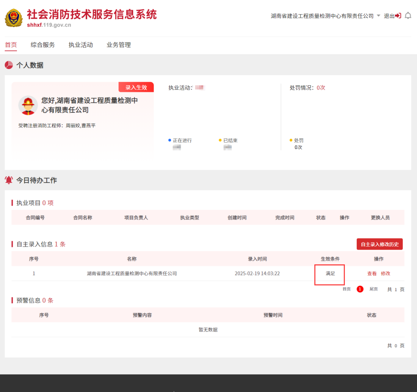
Task: Click the red alarm bell section icon
Action: [x=9, y=180]
